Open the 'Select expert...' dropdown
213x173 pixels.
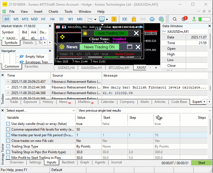pyautogui.click(x=41, y=111)
